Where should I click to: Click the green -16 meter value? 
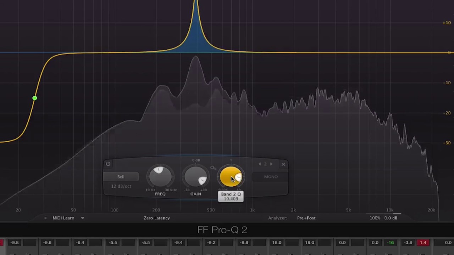[x=391, y=243]
